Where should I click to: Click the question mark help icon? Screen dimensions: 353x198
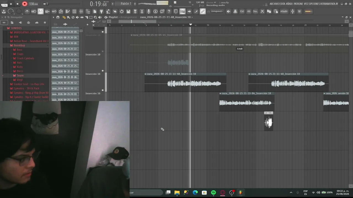[169, 11]
